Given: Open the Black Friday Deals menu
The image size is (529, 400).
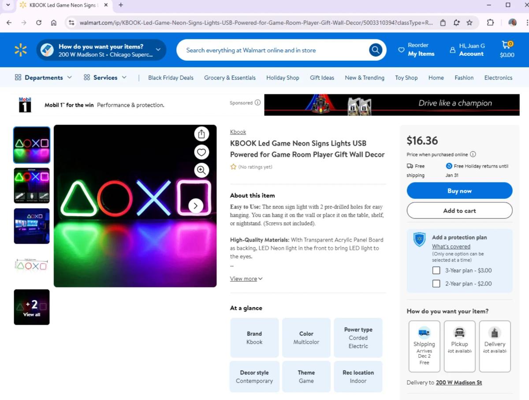Looking at the screenshot, I should [x=171, y=77].
